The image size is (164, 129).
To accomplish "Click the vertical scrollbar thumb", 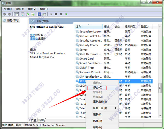I will click(x=160, y=88).
